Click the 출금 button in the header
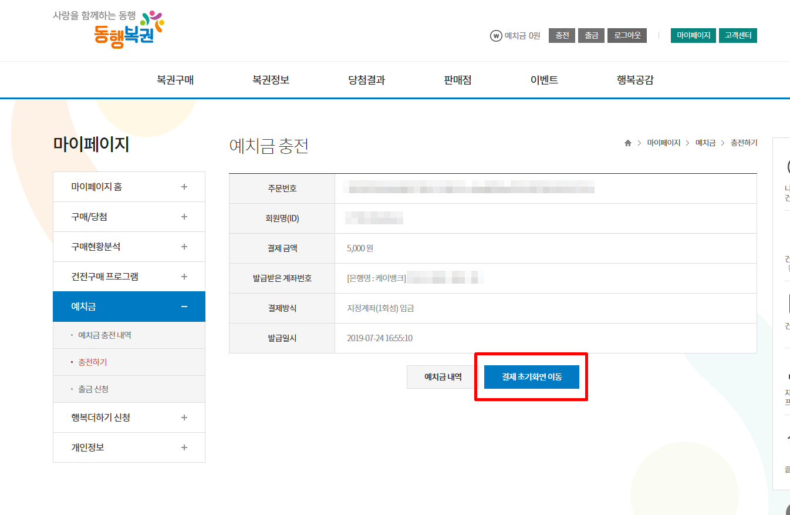Viewport: 790px width, 515px height. point(592,36)
